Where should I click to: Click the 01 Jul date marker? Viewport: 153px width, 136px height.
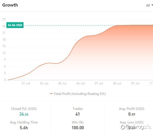26,83
